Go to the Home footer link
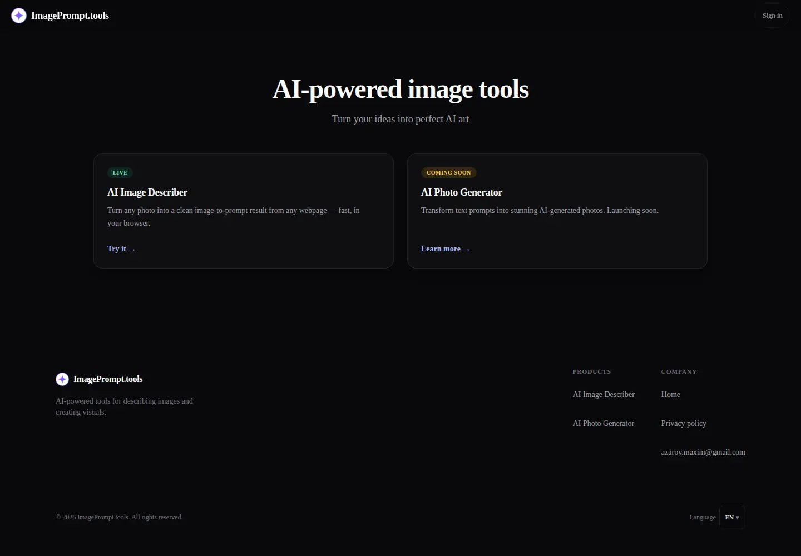The height and width of the screenshot is (556, 801). tap(670, 394)
